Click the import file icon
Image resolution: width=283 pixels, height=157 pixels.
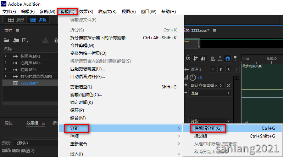pos(16,40)
